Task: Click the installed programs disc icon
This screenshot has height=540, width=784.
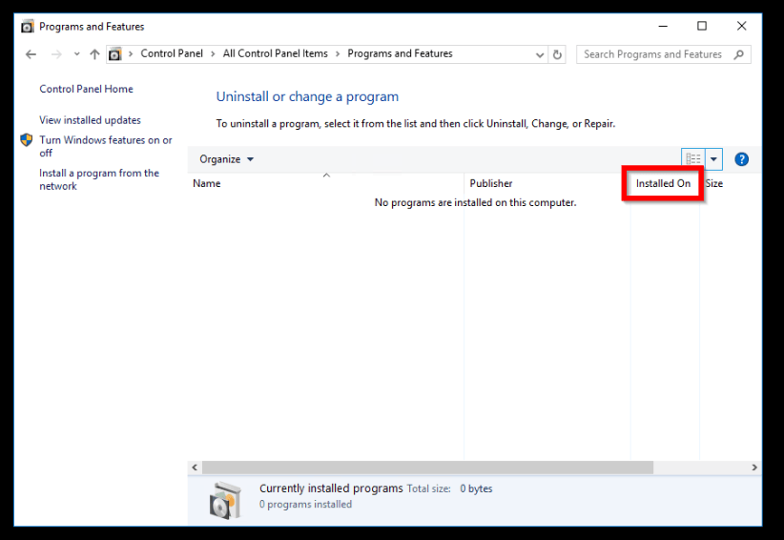Action: (225, 500)
